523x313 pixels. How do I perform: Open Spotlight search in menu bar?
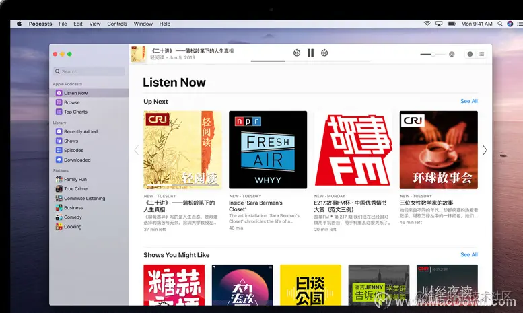[x=500, y=24]
